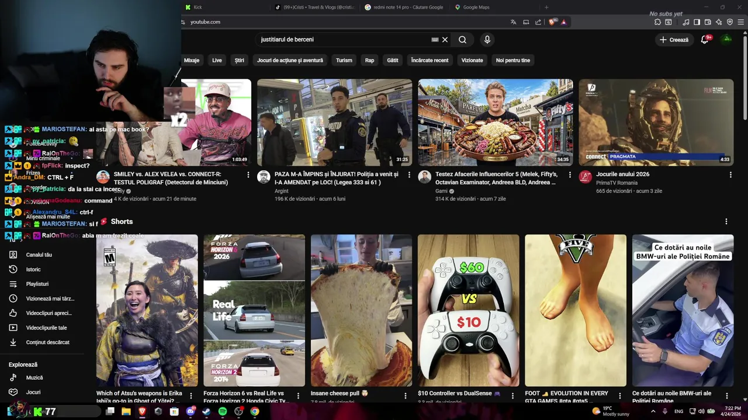Open options for Jocurile anului 2026 video
This screenshot has height=420, width=748.
click(x=730, y=174)
